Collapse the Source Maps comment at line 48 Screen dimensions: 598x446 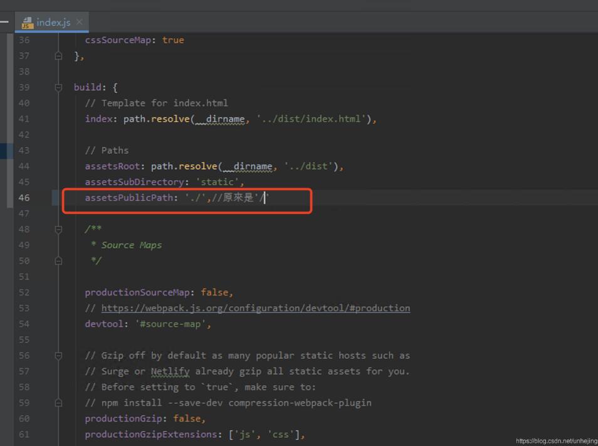(58, 229)
